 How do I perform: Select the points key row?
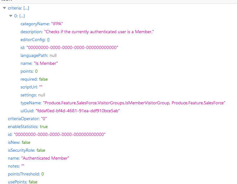coord(27,71)
